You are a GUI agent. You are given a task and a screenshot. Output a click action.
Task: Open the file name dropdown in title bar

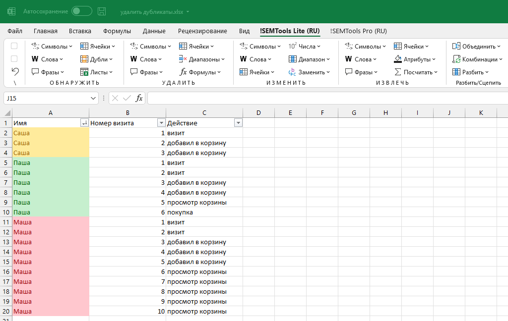188,12
